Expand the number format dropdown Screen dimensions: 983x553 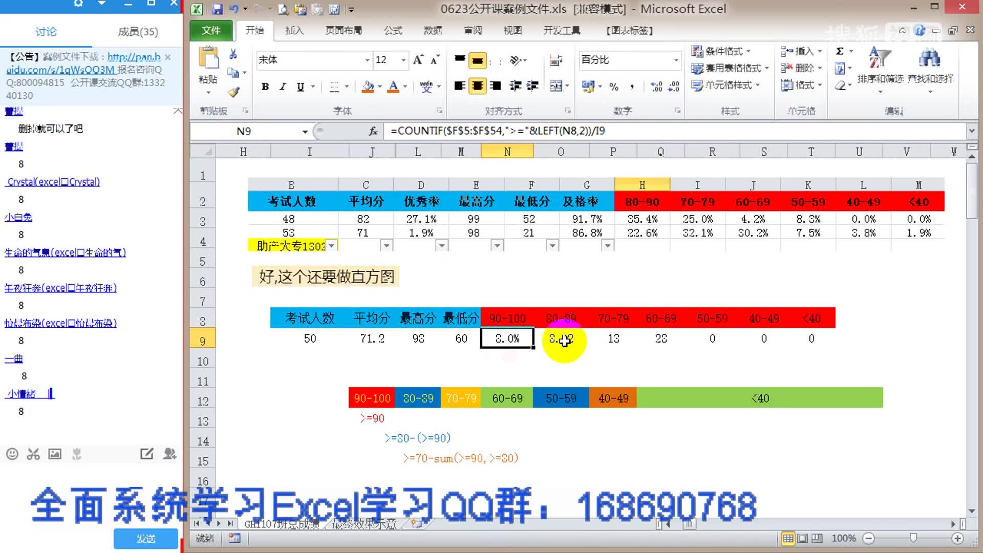[x=676, y=60]
